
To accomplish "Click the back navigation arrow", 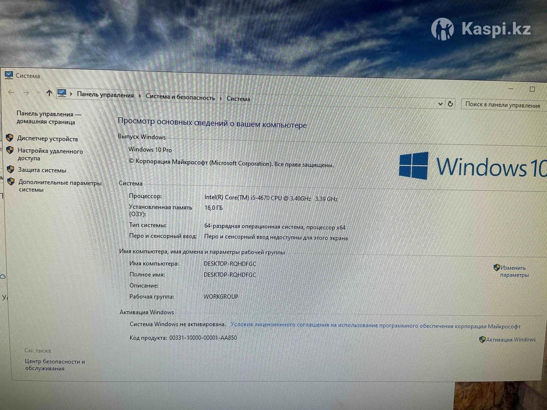I will coord(11,92).
